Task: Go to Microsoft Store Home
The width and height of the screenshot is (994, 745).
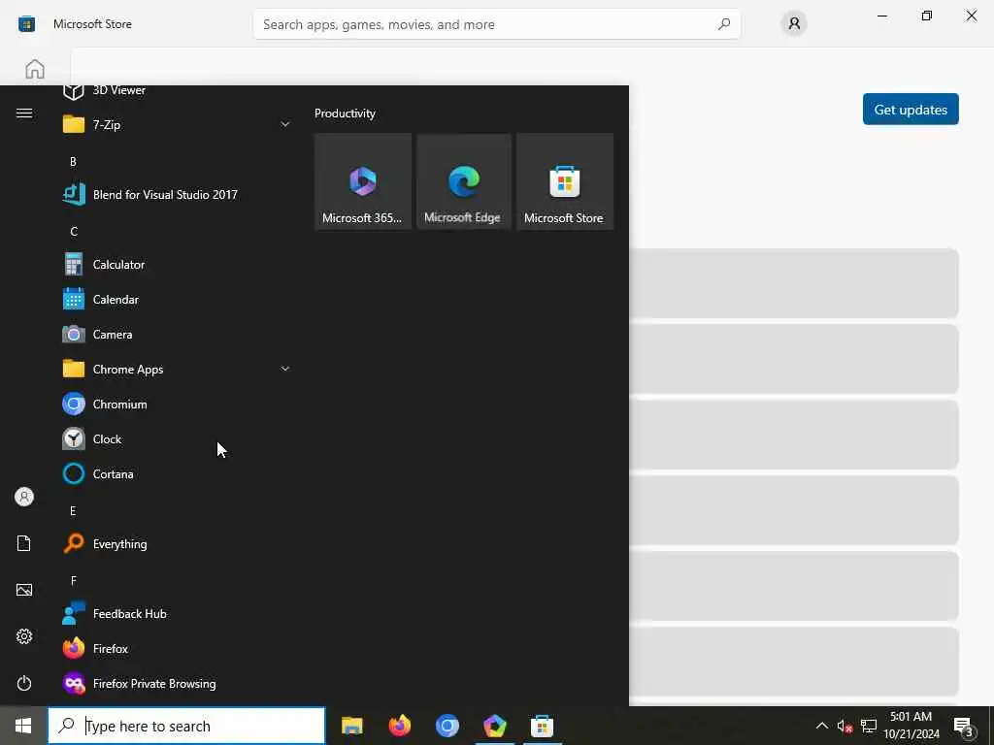Action: [x=35, y=69]
